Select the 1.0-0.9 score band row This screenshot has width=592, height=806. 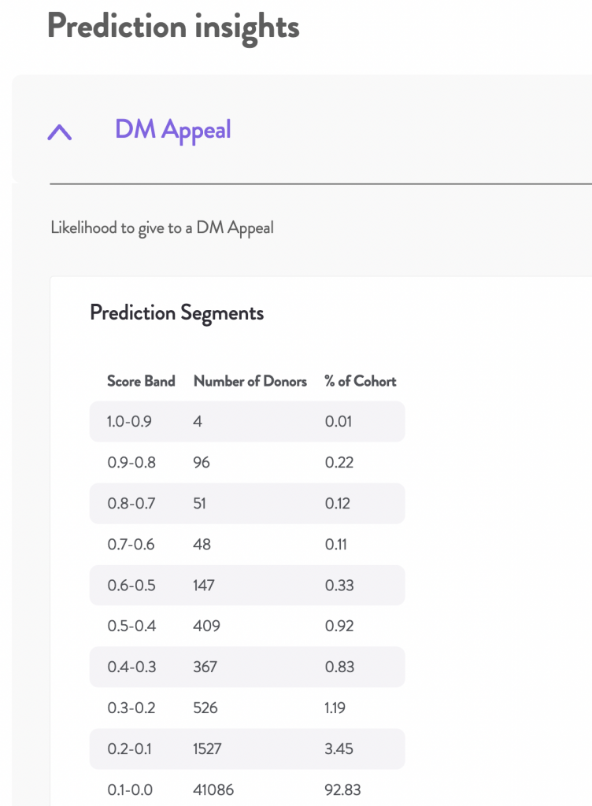point(247,422)
